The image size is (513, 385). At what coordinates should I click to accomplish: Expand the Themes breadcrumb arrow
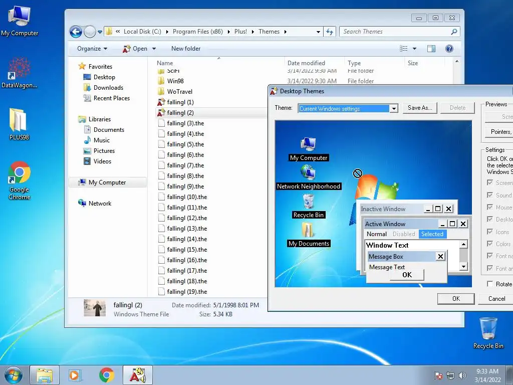(285, 32)
